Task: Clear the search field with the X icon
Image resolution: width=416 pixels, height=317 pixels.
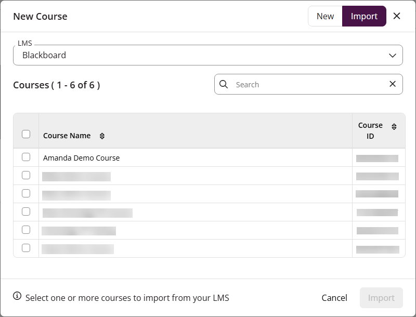Action: 393,84
